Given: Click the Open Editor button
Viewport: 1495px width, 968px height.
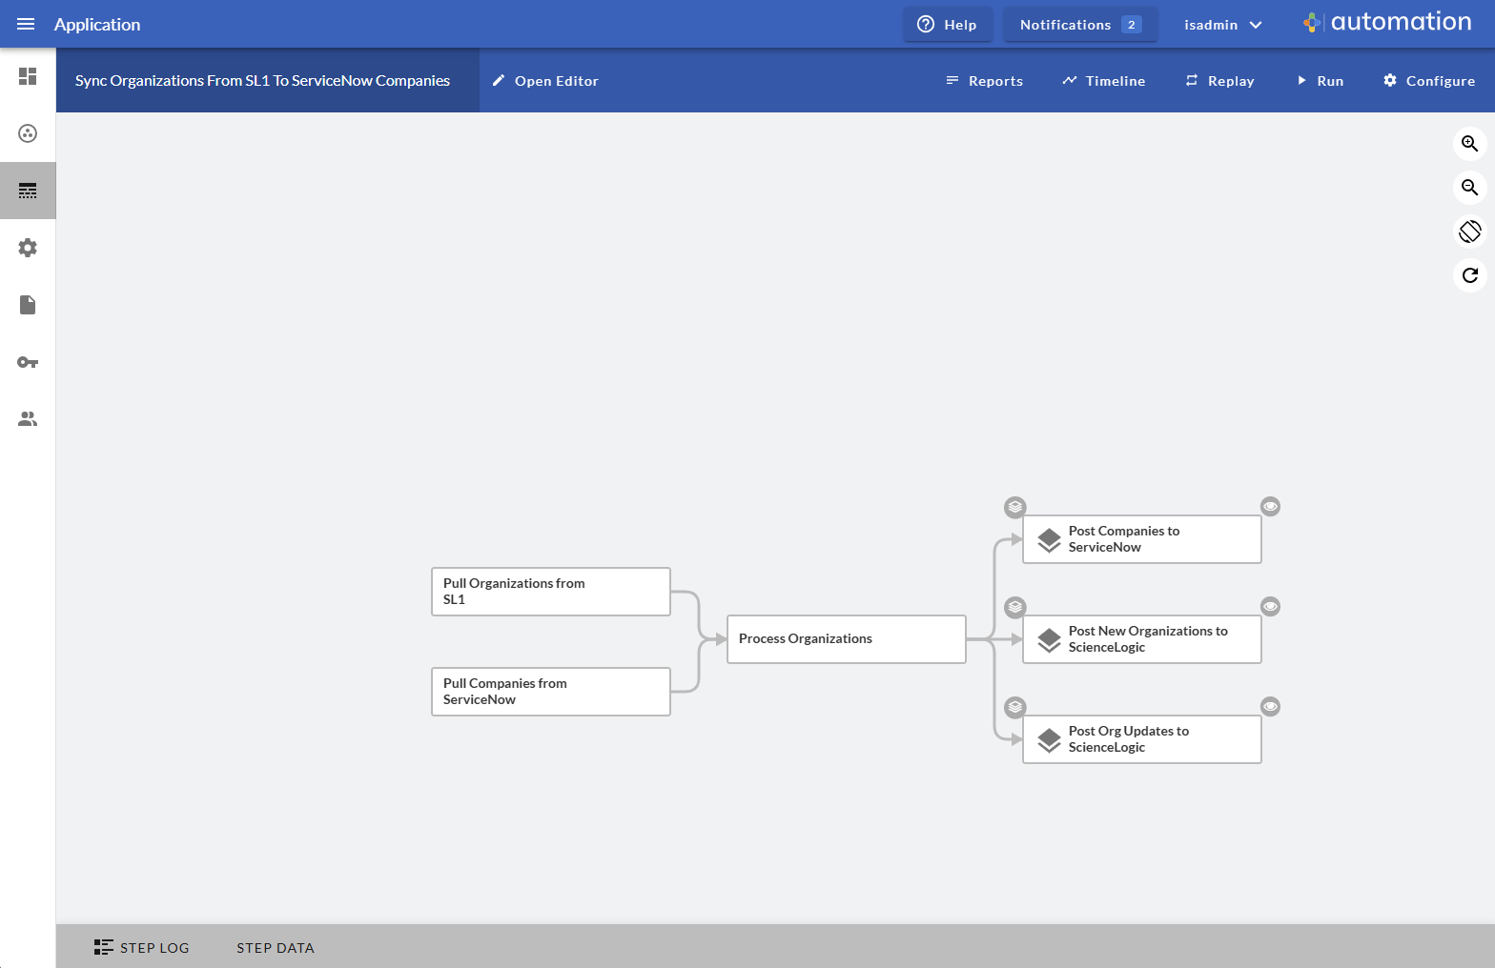Looking at the screenshot, I should [x=545, y=81].
